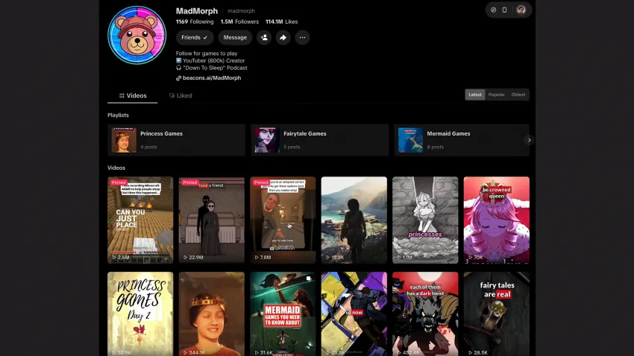Open the Princess Games playlist
This screenshot has height=356, width=634.
[x=176, y=140]
